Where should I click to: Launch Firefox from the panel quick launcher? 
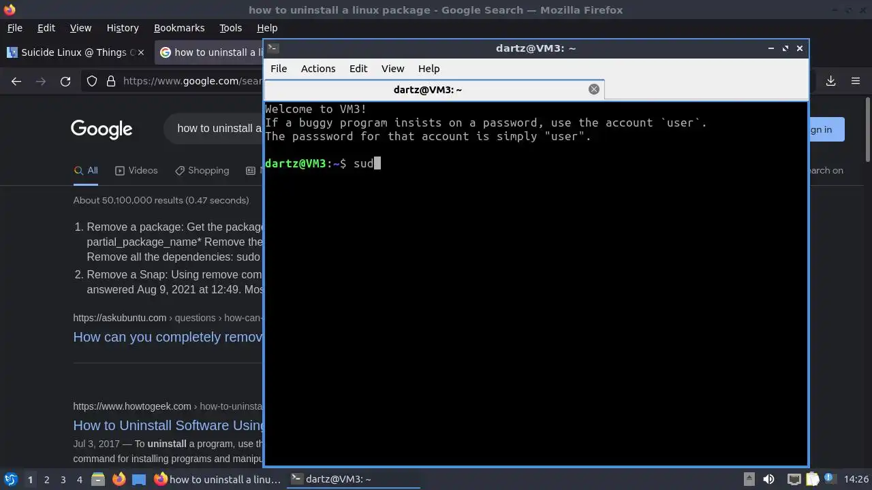pos(119,479)
